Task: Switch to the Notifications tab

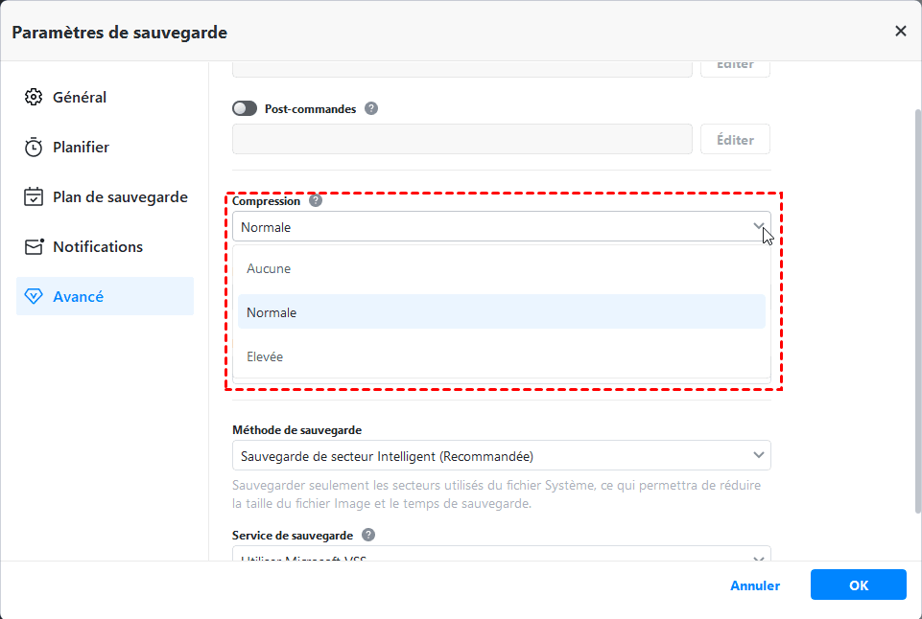Action: 98,247
